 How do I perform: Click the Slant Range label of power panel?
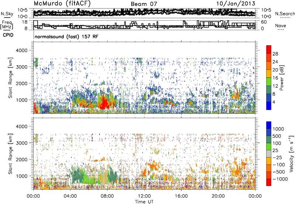pyautogui.click(x=10, y=78)
